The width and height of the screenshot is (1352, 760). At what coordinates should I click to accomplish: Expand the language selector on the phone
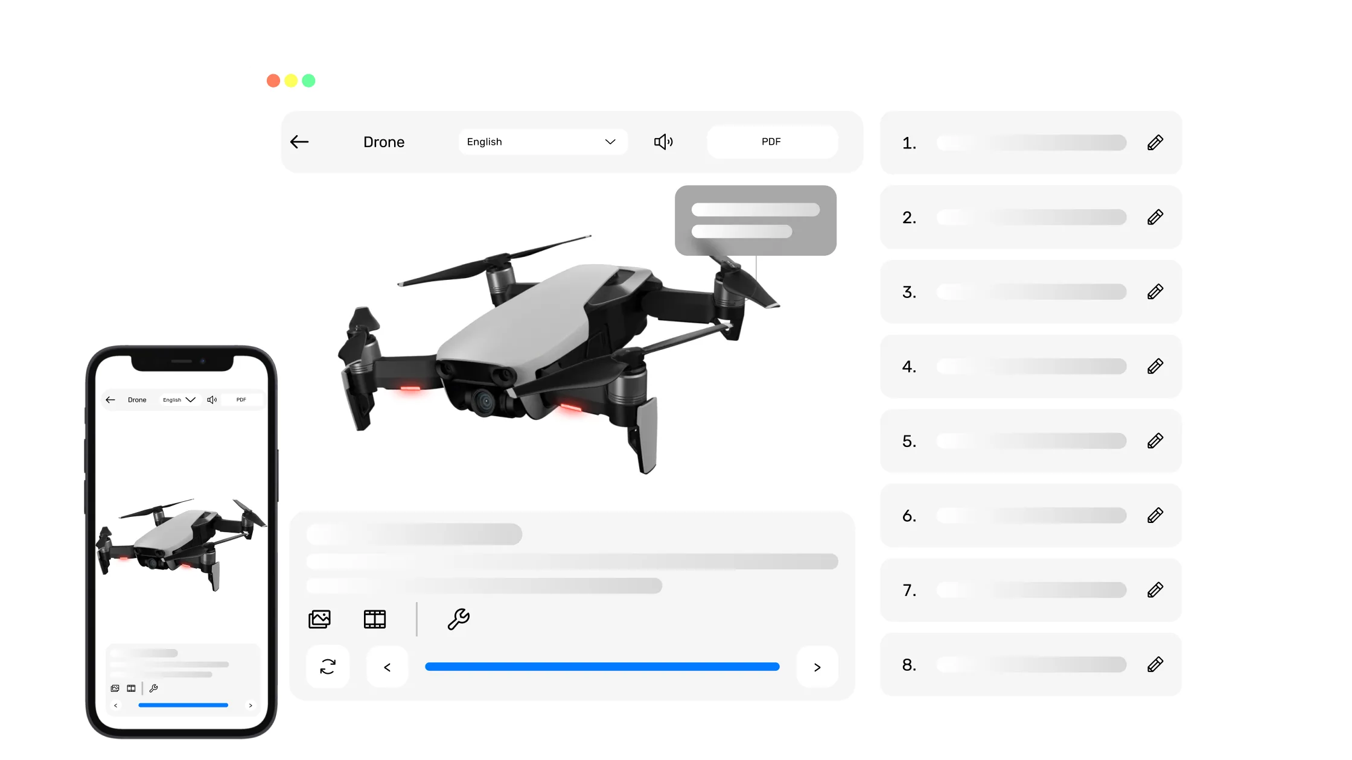(x=178, y=399)
